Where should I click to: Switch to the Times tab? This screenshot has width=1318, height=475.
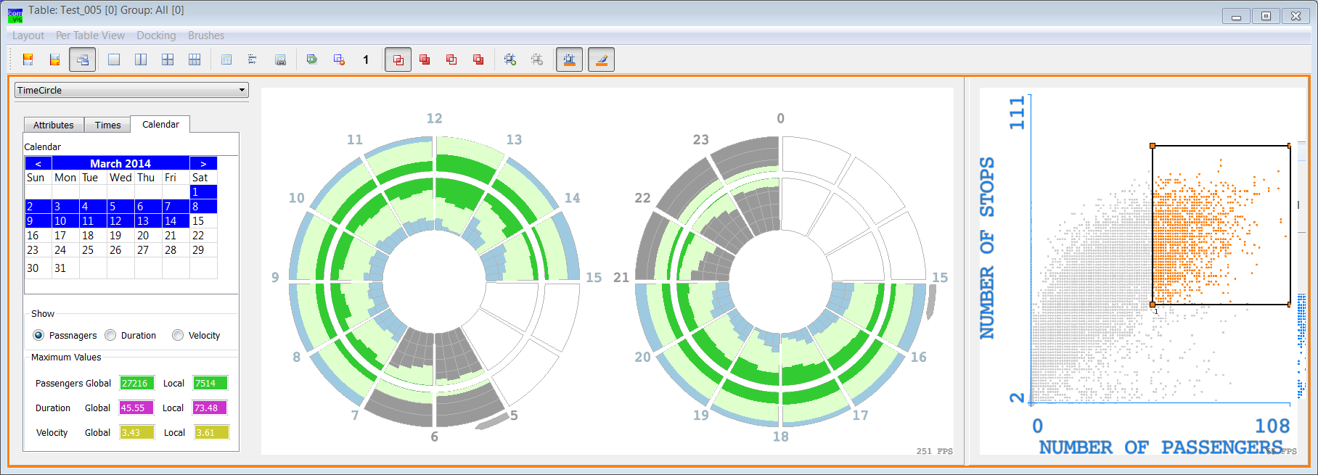107,125
